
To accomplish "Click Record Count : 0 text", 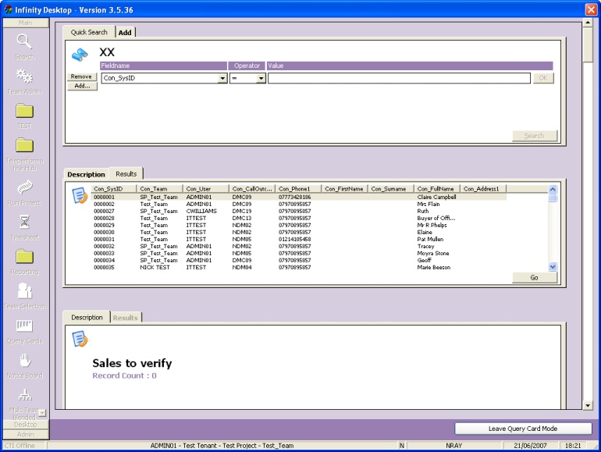I will (125, 375).
